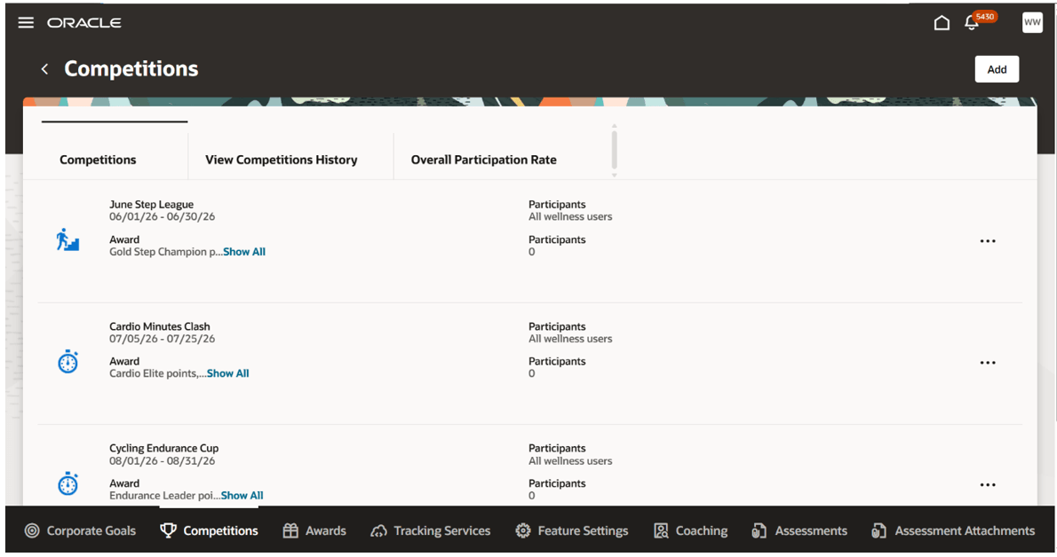
Task: Click the Assessments document icon
Action: tap(759, 530)
